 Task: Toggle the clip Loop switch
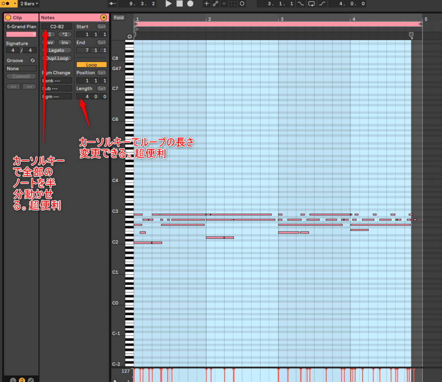[92, 65]
